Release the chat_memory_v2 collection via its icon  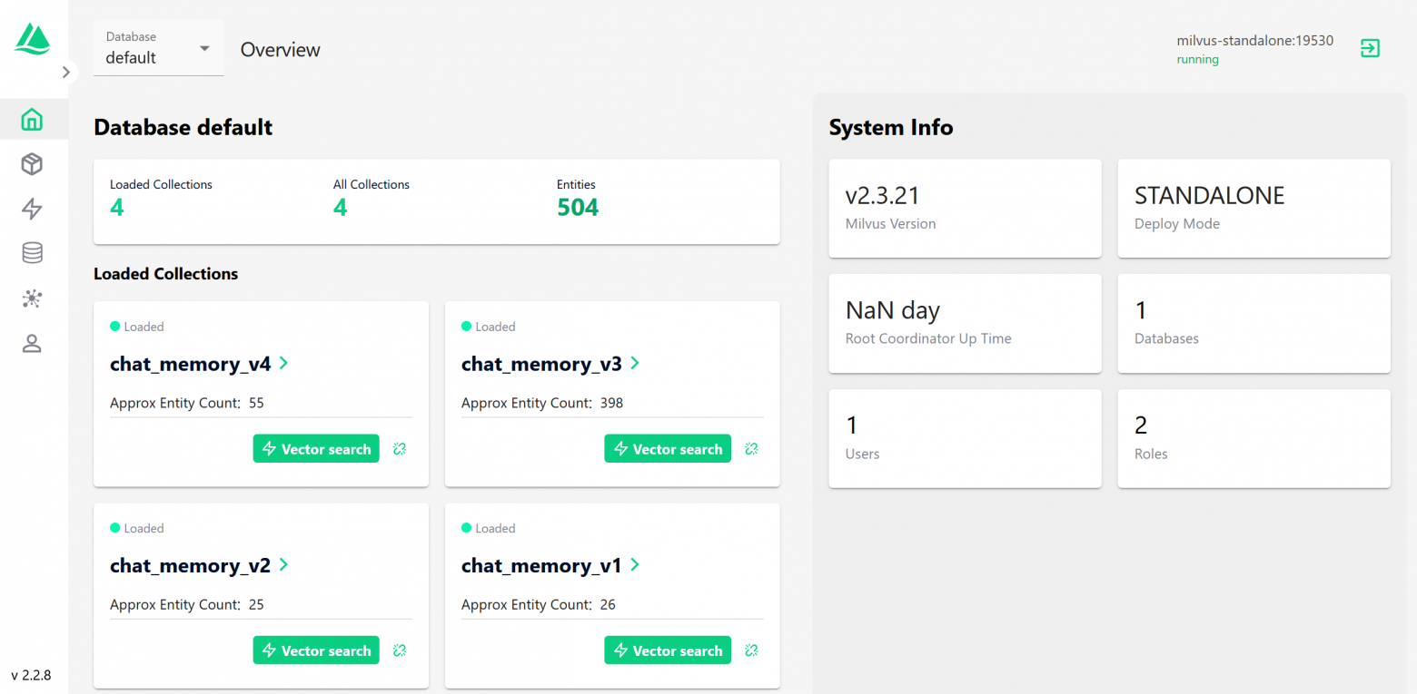[x=400, y=650]
